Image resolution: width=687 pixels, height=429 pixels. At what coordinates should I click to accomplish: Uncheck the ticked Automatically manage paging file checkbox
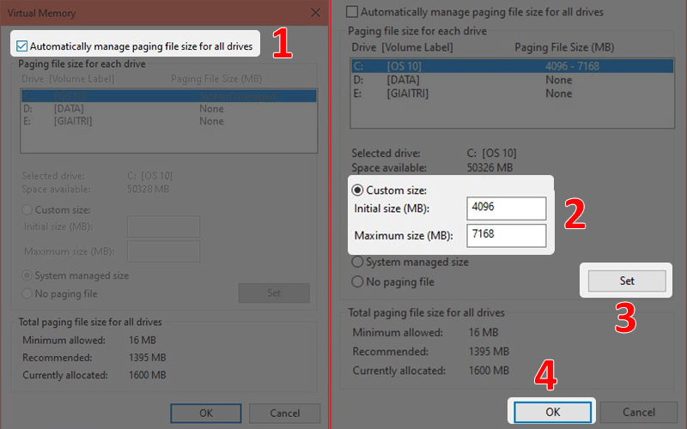pyautogui.click(x=22, y=45)
